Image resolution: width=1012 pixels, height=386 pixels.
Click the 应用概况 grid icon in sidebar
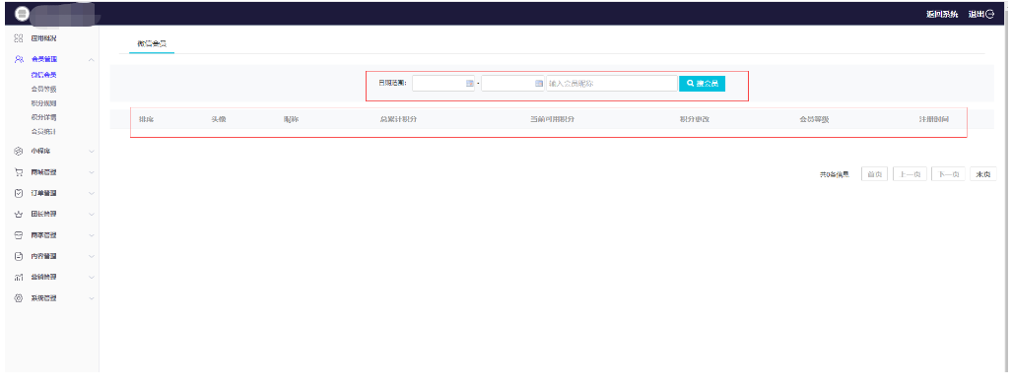click(x=19, y=38)
